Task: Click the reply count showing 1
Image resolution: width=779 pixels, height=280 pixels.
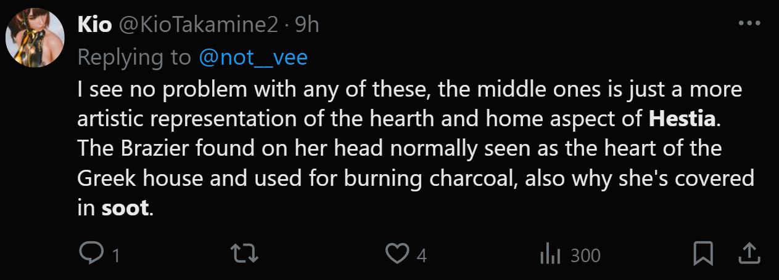Action: point(115,255)
